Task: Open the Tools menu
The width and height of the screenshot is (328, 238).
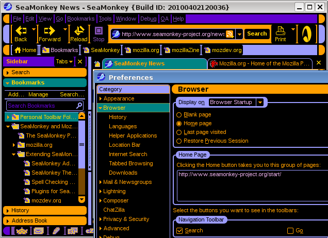Action: pos(105,19)
